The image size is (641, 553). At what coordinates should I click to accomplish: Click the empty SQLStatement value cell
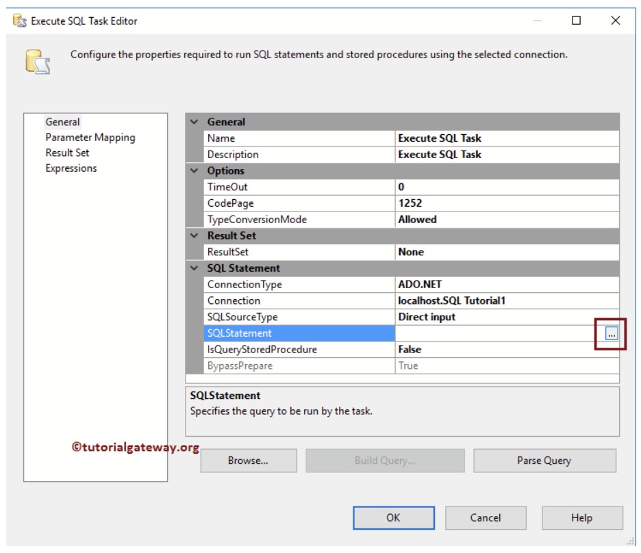(x=500, y=334)
